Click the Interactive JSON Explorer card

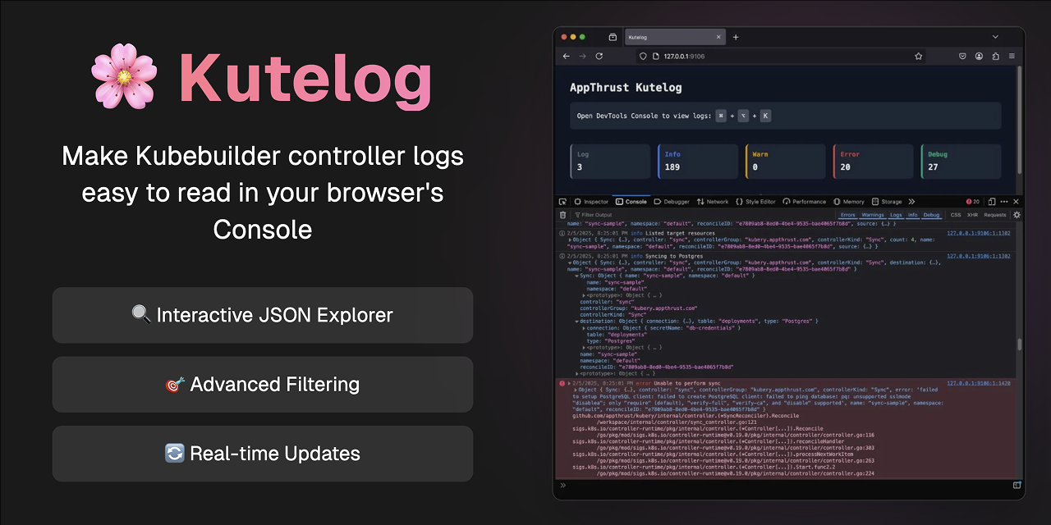coord(263,315)
